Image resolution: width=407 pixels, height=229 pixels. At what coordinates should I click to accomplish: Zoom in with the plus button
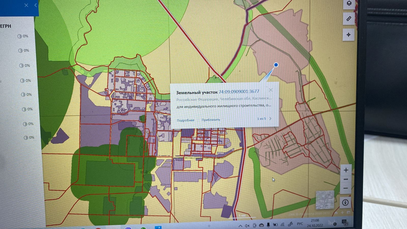tap(346, 170)
